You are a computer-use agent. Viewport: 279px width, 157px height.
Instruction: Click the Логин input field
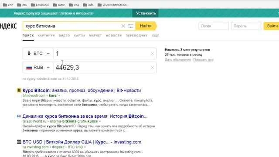(x=214, y=26)
